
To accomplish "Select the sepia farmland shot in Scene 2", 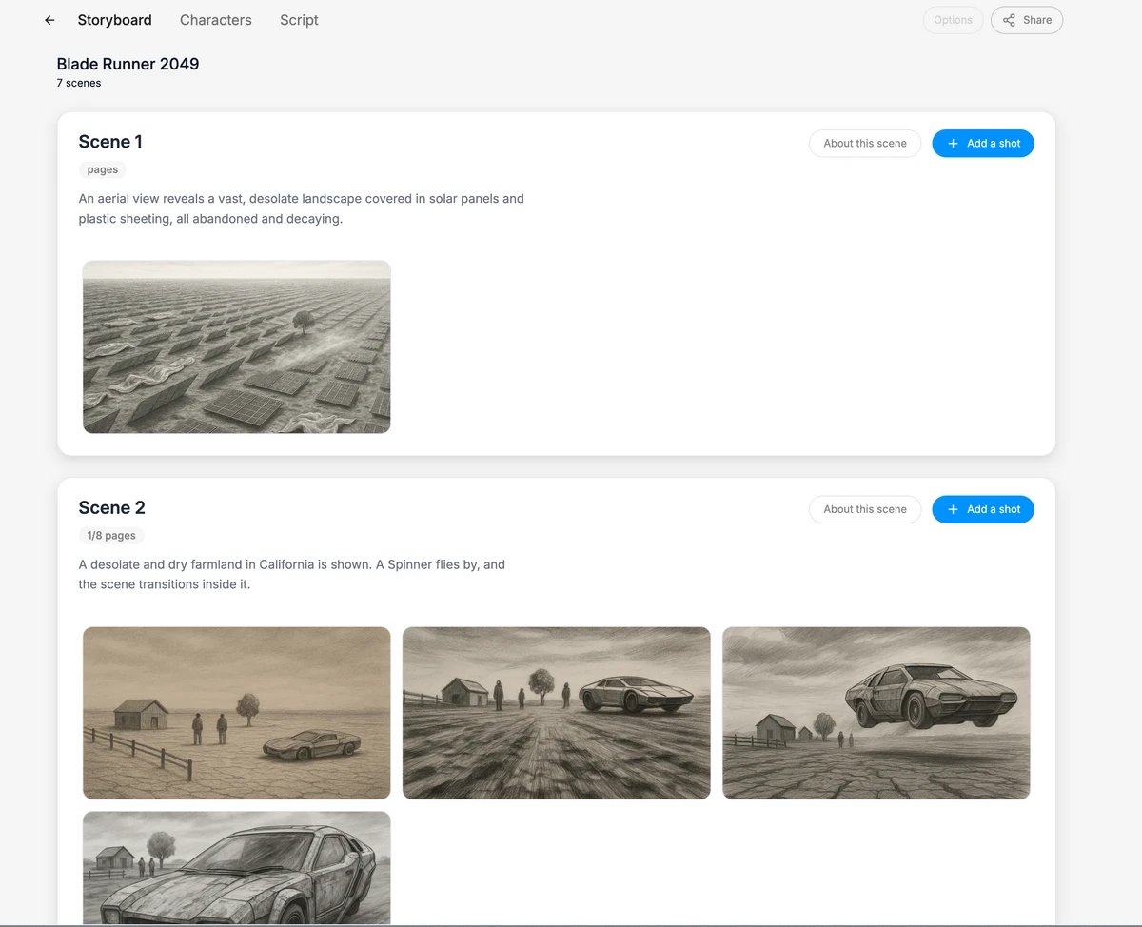I will (x=237, y=713).
